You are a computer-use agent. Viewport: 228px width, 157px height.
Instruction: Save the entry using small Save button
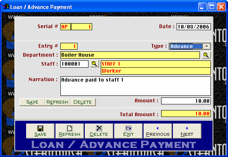click(32, 102)
